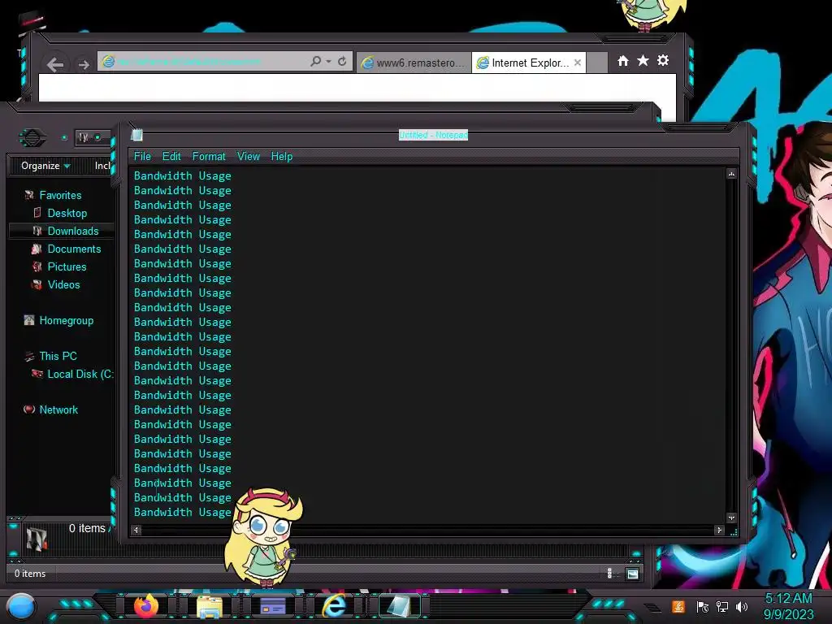The width and height of the screenshot is (832, 624).
Task: Click the Action Center flag tray icon
Action: (x=703, y=607)
